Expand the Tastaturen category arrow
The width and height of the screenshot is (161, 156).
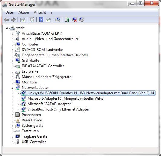pos(12,131)
